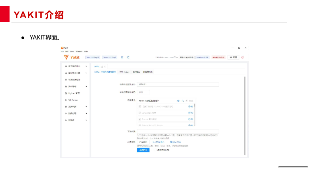Expand the 数据库 sidebar chevron
Screen dimensions: 309x174
86,120
